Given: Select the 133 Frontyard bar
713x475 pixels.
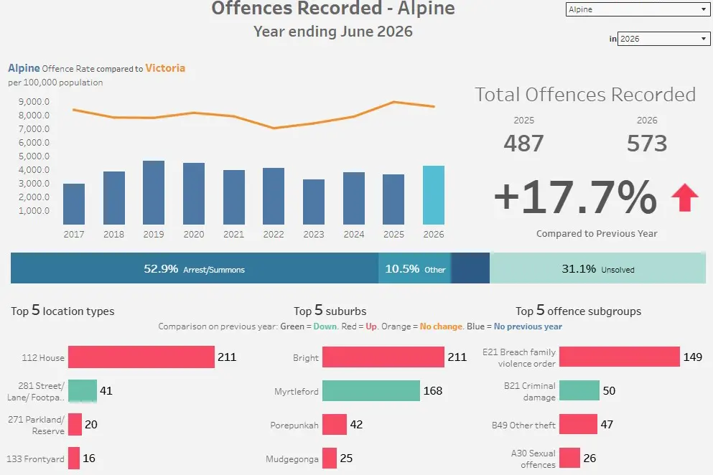Looking at the screenshot, I should 74,458.
